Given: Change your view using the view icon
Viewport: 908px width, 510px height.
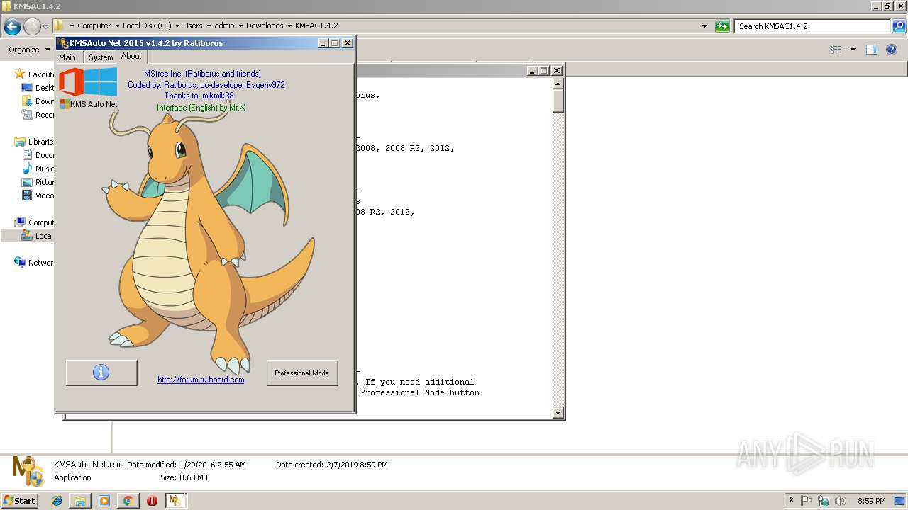Looking at the screenshot, I should tap(836, 50).
